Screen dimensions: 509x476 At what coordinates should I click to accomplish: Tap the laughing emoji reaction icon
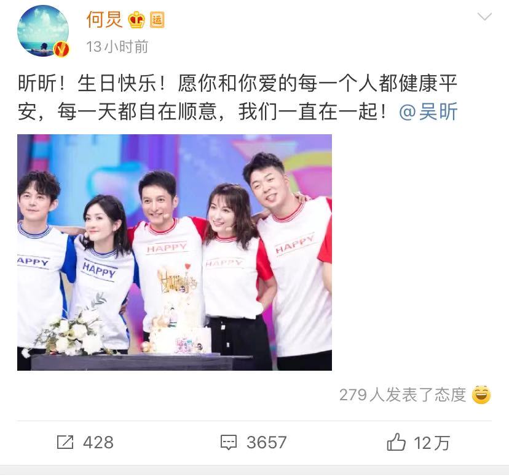point(481,395)
